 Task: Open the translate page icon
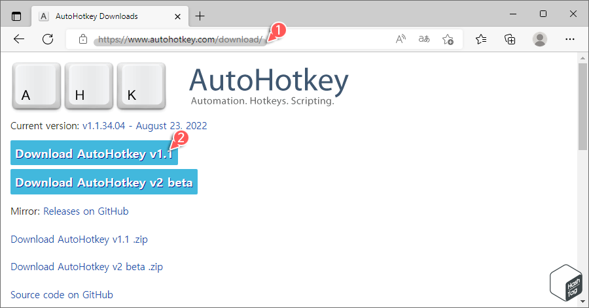pyautogui.click(x=424, y=39)
